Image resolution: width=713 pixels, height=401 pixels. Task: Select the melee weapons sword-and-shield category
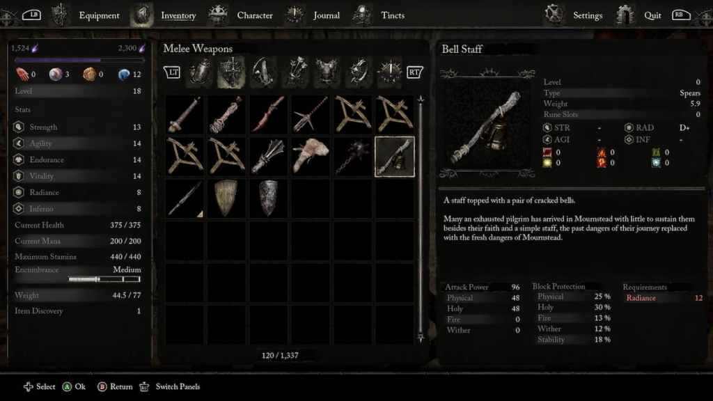tap(231, 72)
